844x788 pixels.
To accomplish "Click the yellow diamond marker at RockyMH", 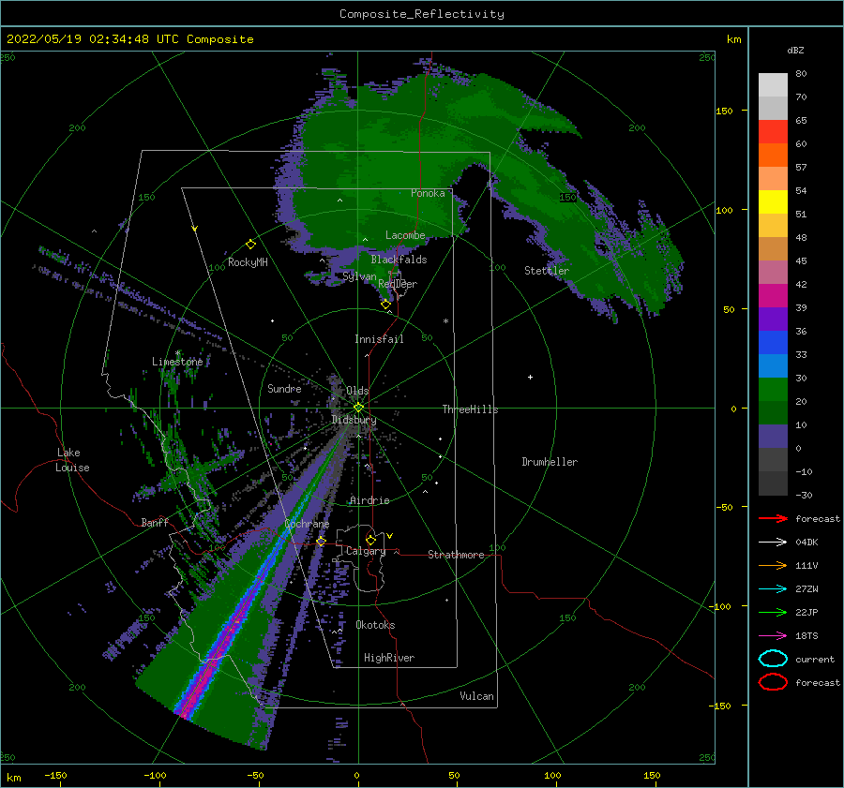I will [250, 245].
